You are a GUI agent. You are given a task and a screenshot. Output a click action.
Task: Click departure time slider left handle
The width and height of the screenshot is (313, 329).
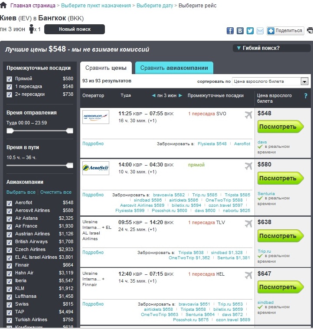click(x=10, y=131)
